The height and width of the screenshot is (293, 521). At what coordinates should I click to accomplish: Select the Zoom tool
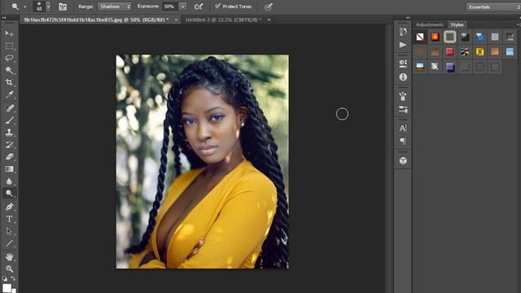pos(9,269)
